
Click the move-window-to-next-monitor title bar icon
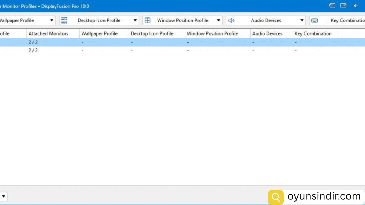[344, 6]
